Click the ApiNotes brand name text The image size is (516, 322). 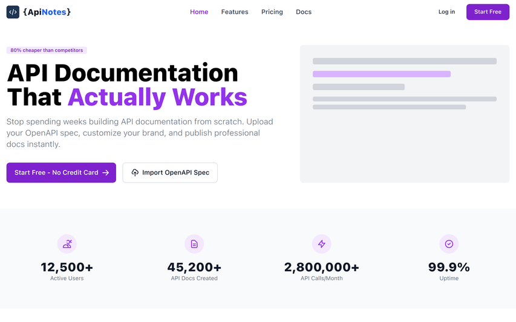click(47, 12)
